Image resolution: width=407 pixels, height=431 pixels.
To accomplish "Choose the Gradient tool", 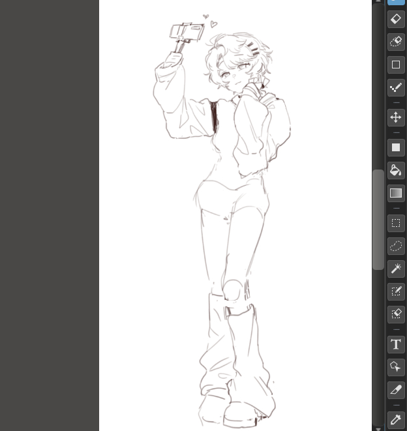I will 395,193.
